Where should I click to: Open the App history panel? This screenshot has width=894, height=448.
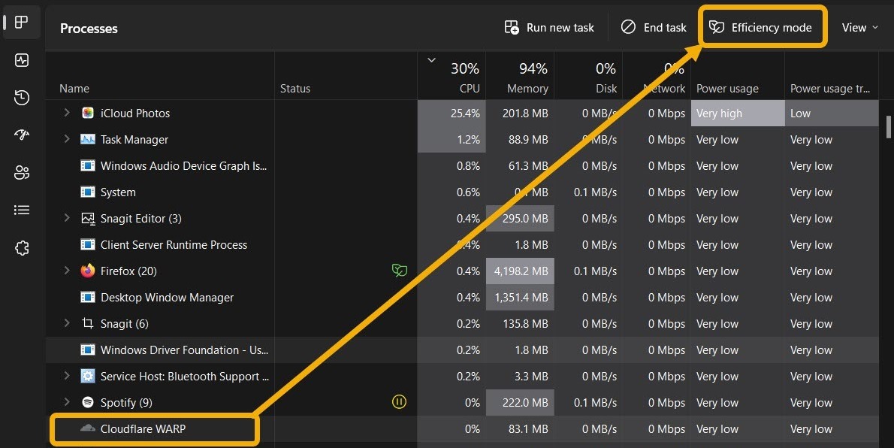[x=21, y=98]
